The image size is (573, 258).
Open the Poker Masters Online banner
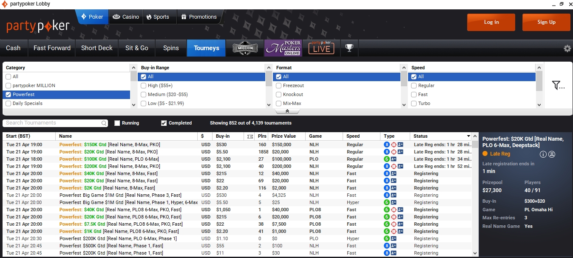(283, 48)
